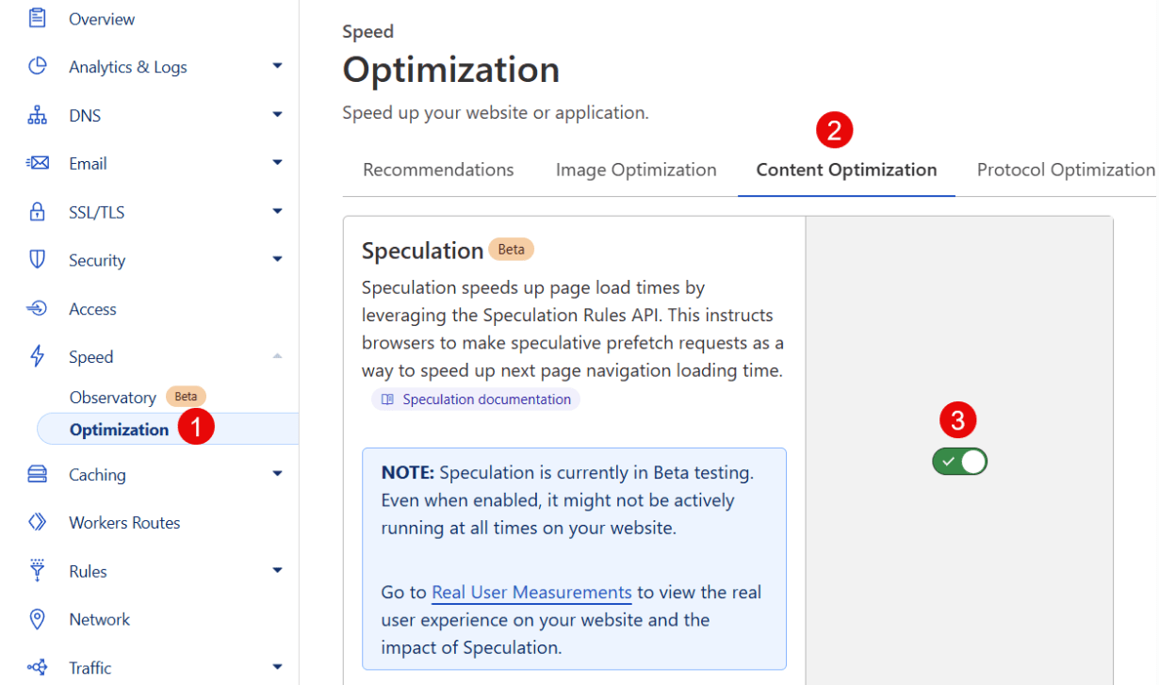Image resolution: width=1159 pixels, height=685 pixels.
Task: Follow the Real User Measurements link
Action: coord(531,593)
